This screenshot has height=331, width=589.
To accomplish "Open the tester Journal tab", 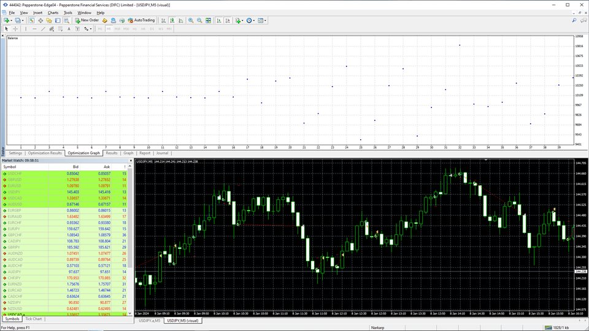I will [162, 153].
